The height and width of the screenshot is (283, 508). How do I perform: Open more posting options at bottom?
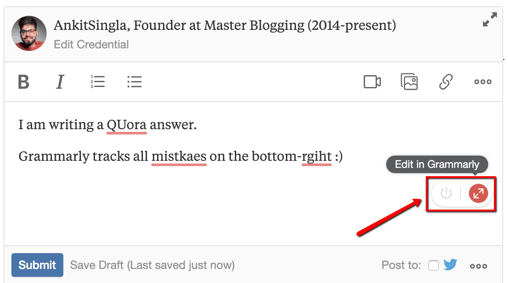click(479, 266)
